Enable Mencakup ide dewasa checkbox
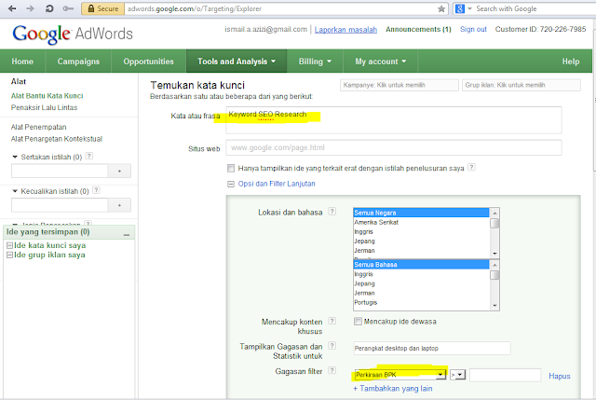The width and height of the screenshot is (596, 400). click(x=358, y=322)
